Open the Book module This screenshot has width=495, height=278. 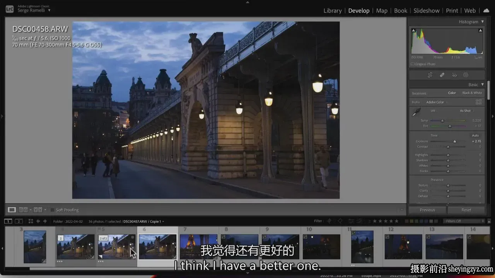click(x=401, y=10)
